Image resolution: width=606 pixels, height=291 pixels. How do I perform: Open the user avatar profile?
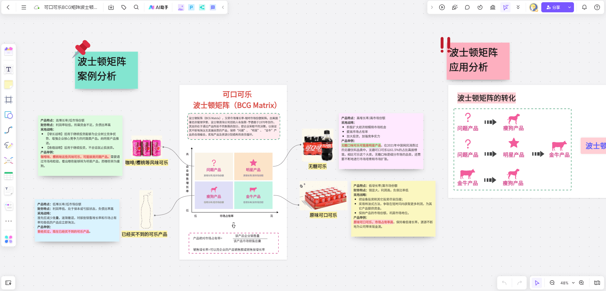(x=534, y=7)
